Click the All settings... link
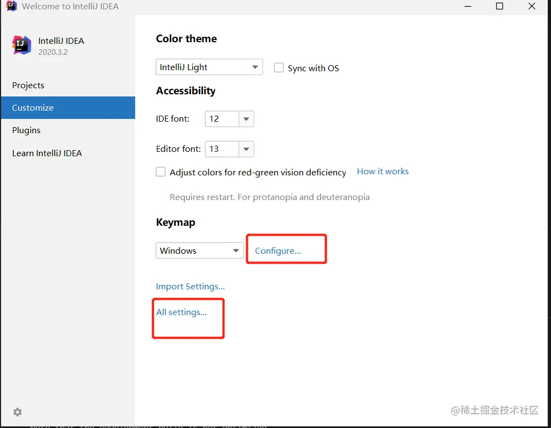 click(x=182, y=312)
